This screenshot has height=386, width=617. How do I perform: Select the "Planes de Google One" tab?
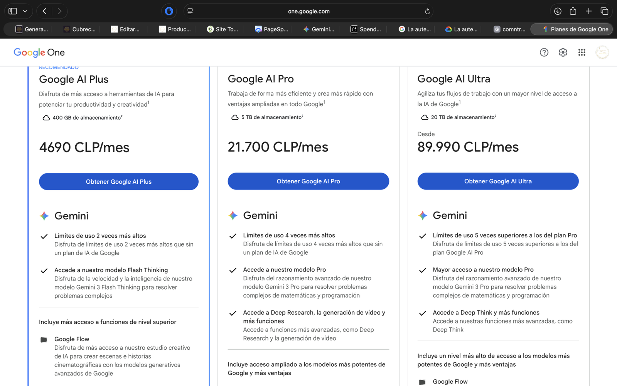[x=572, y=29]
